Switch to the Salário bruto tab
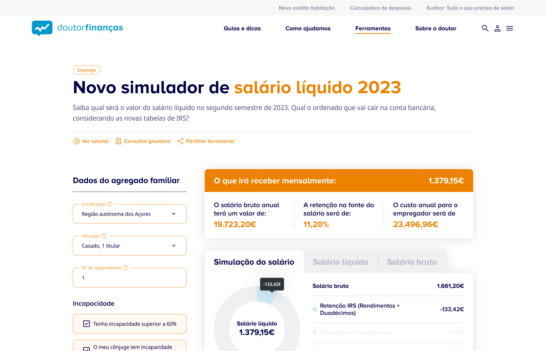This screenshot has width=546, height=351. [411, 262]
